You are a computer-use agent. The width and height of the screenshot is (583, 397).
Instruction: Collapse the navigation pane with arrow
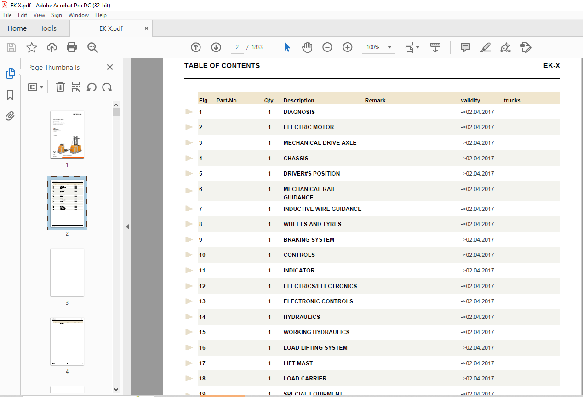(127, 227)
